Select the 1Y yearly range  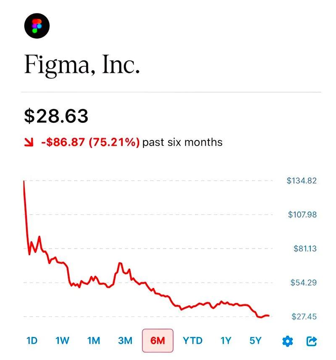point(225,340)
